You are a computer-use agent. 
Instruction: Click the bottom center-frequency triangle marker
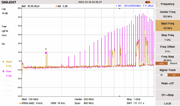coord(119,96)
